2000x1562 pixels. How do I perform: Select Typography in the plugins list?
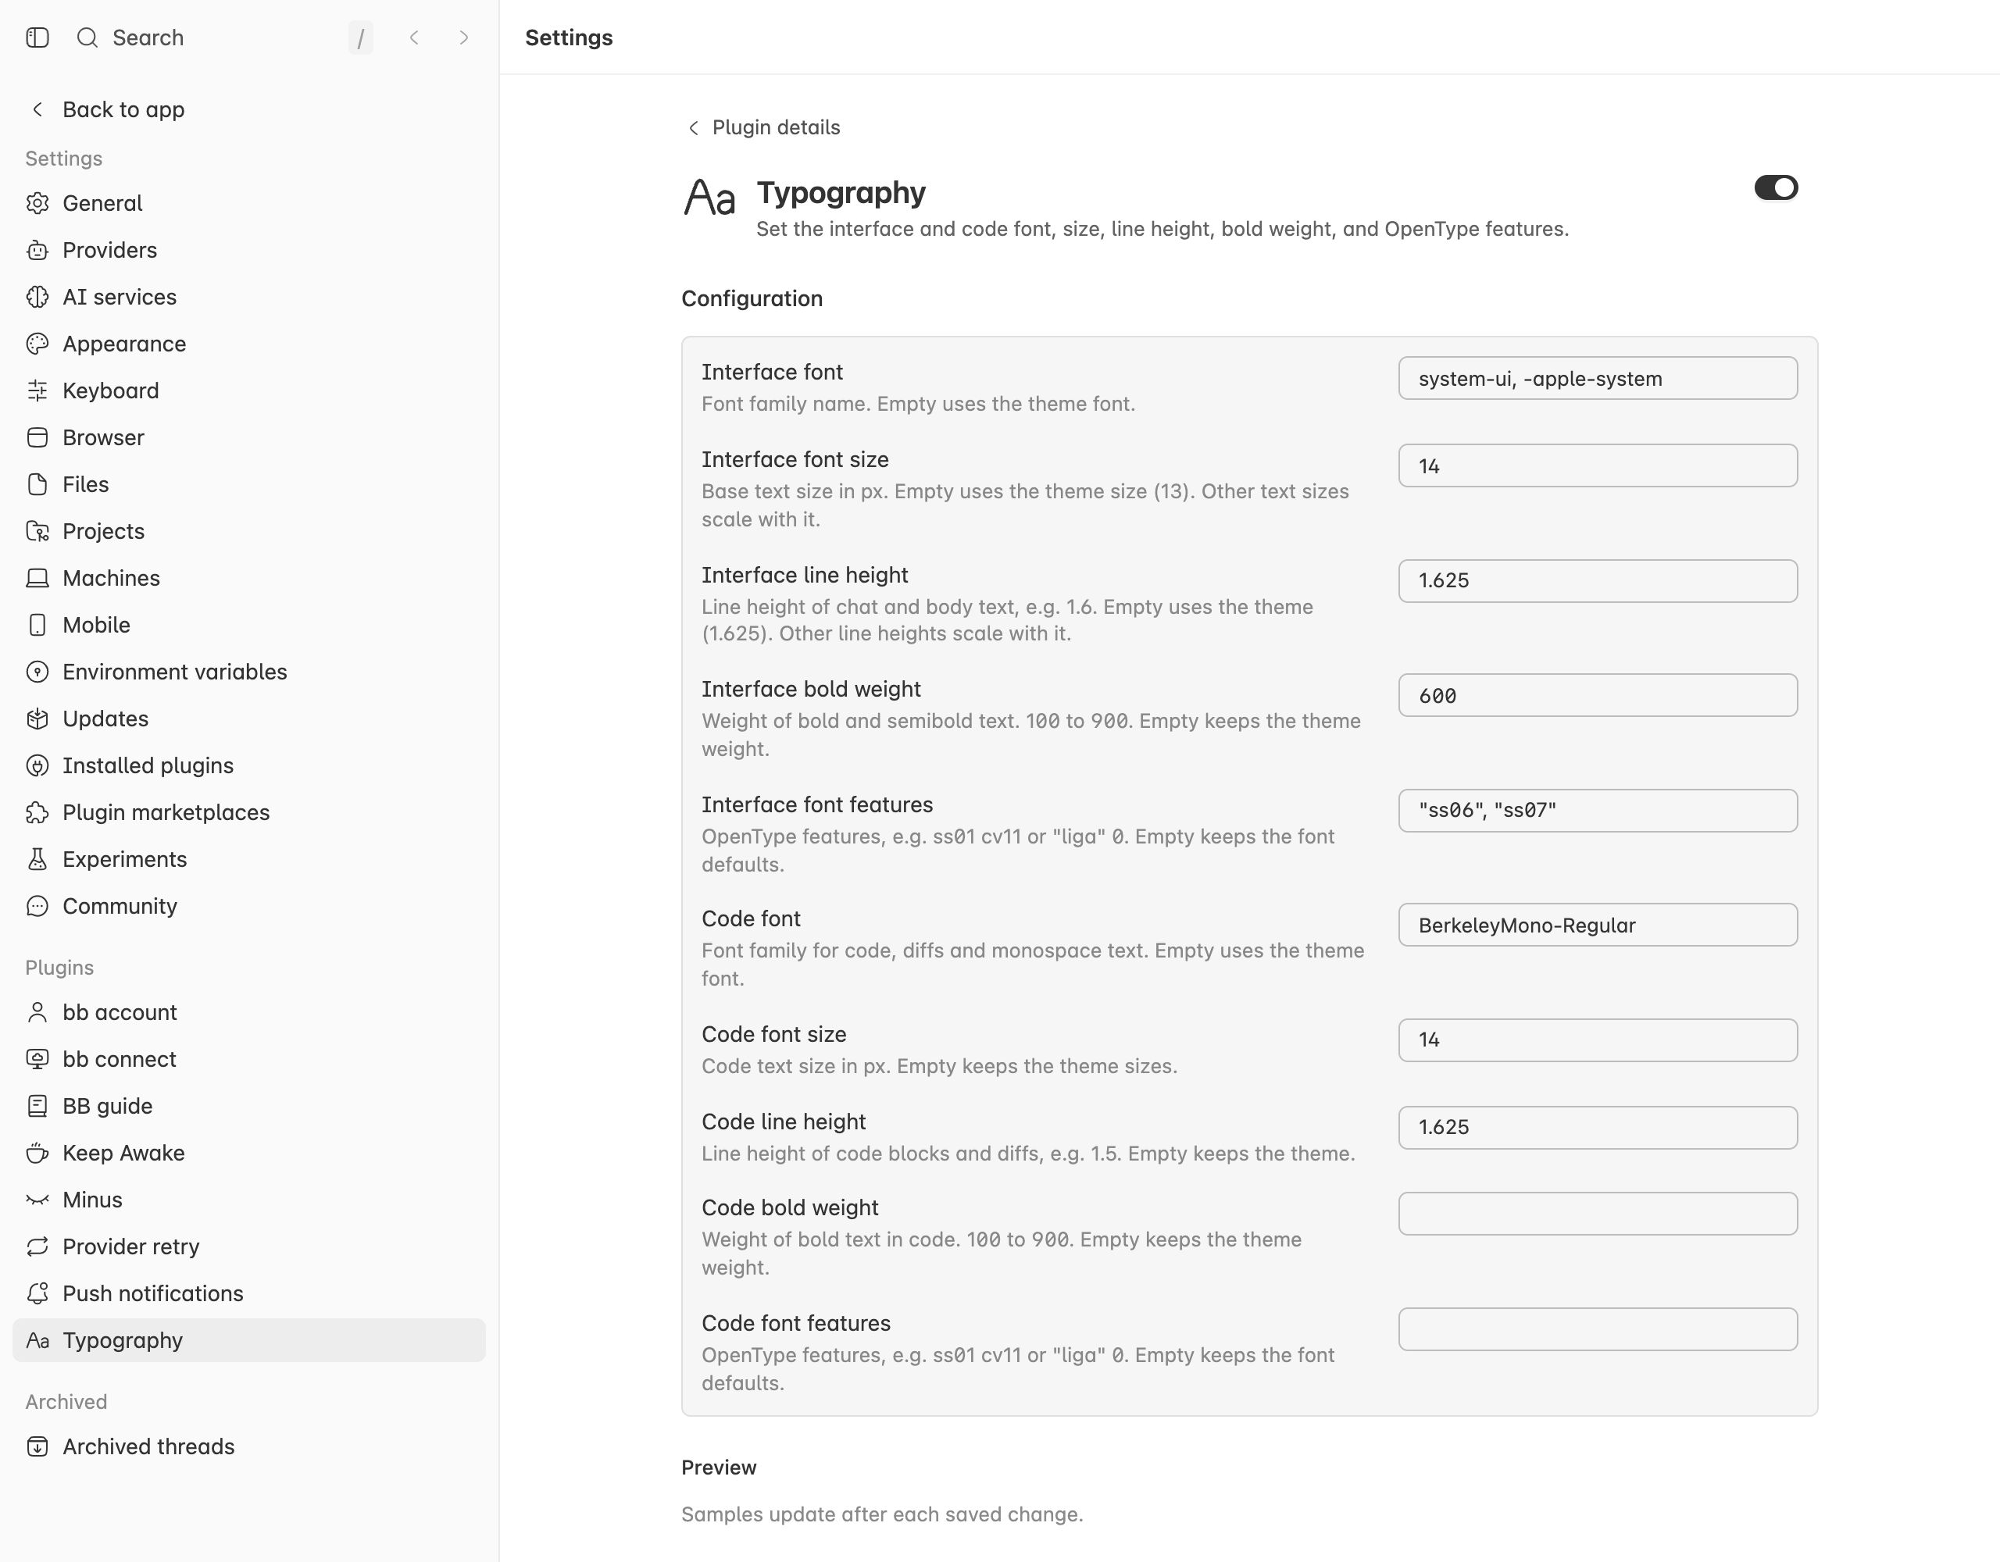pyautogui.click(x=249, y=1340)
